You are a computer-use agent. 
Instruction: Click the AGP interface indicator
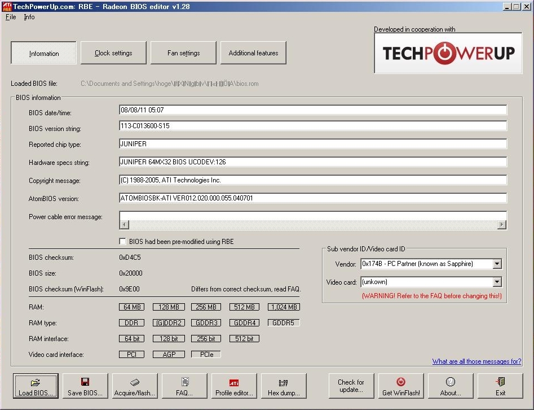169,355
